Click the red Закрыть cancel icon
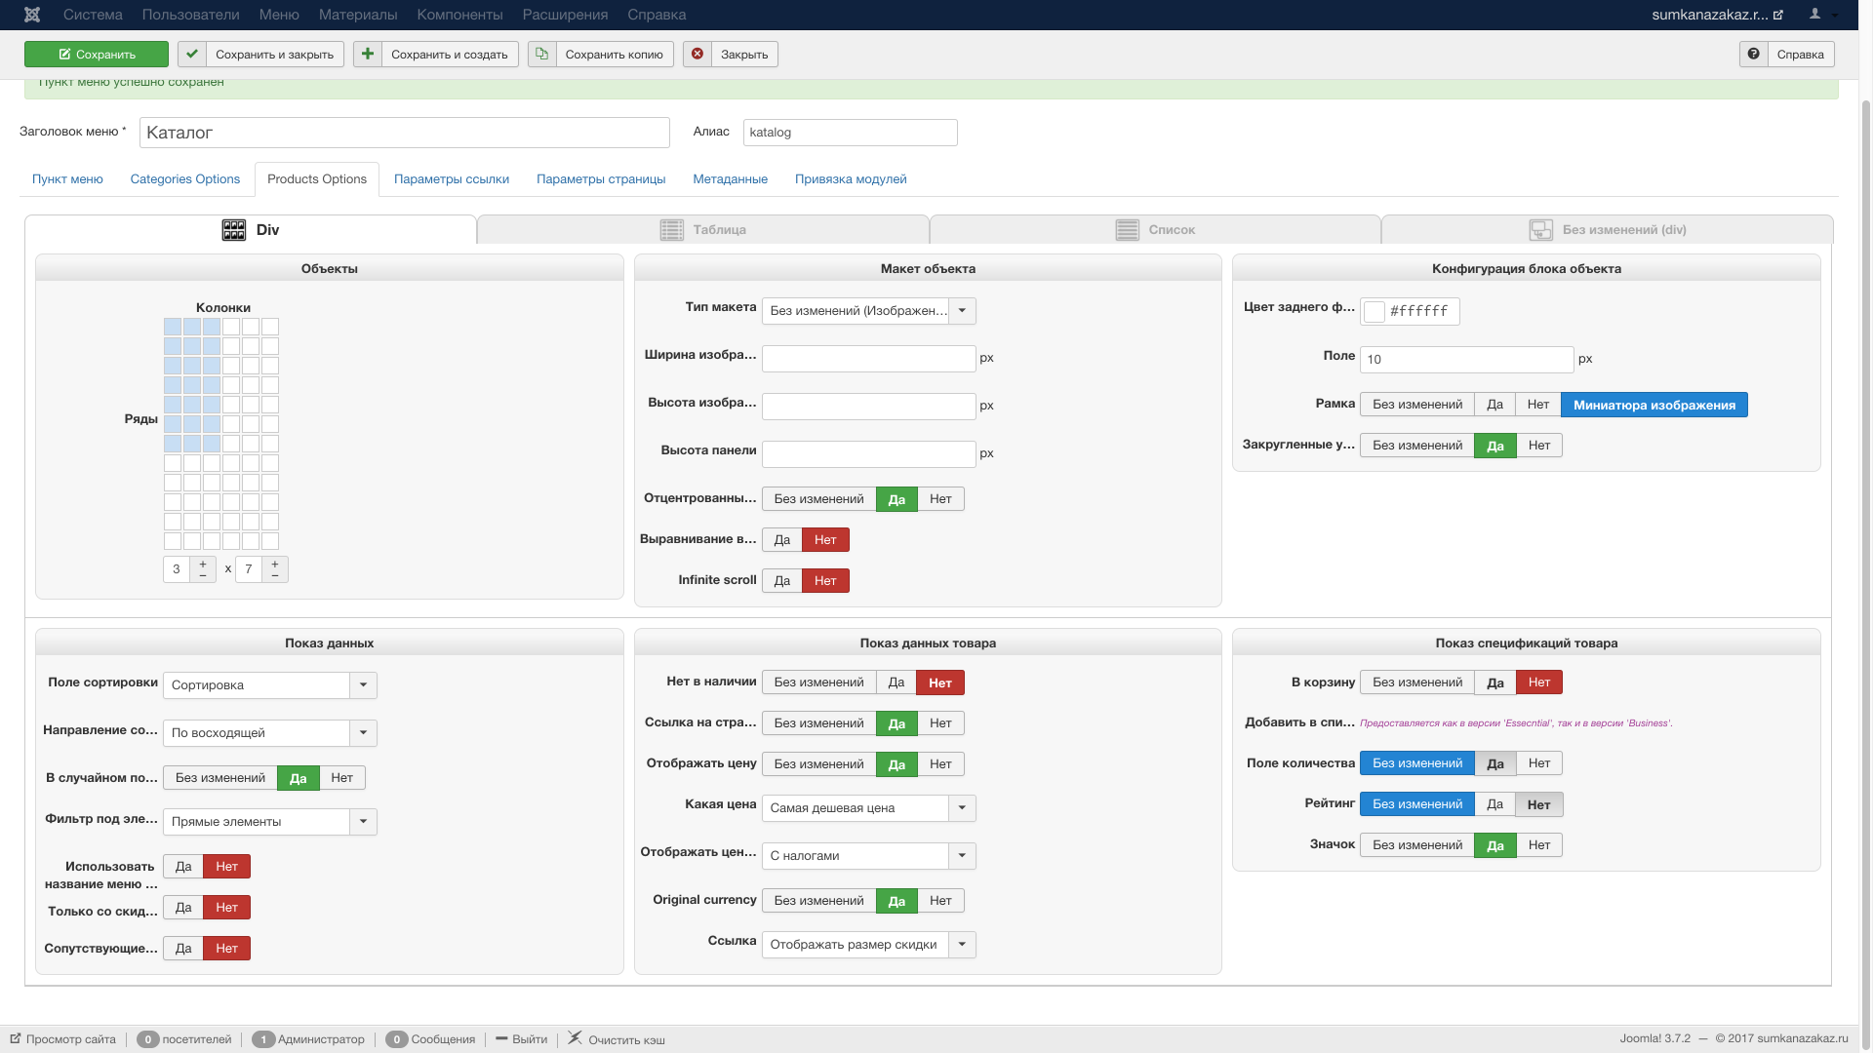Screen dimensions: 1873x1053 click(x=697, y=55)
